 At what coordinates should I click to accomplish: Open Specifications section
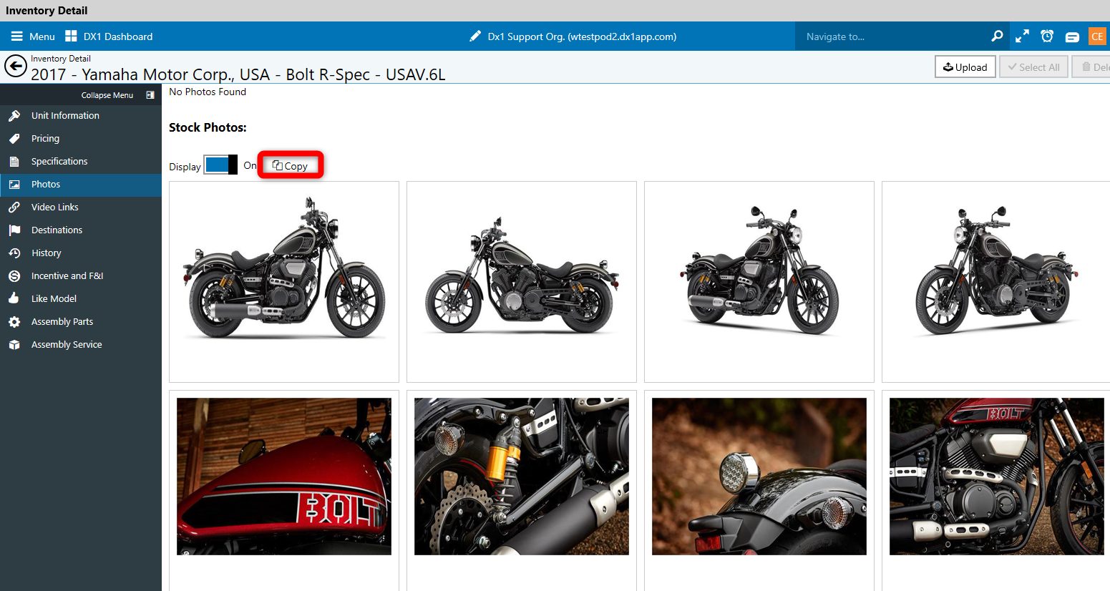(81, 161)
